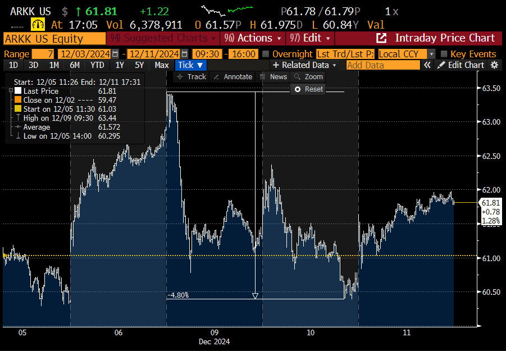Click the ARKK US Equity security field

(x=54, y=39)
